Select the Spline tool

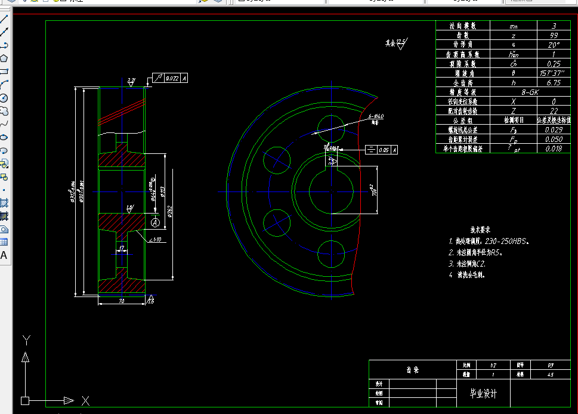(4, 124)
